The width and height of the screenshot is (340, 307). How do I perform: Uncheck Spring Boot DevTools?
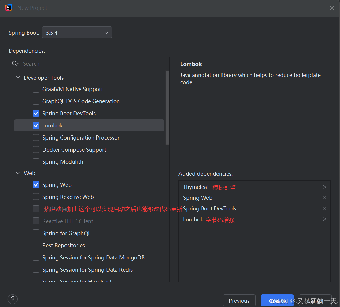tap(36, 113)
